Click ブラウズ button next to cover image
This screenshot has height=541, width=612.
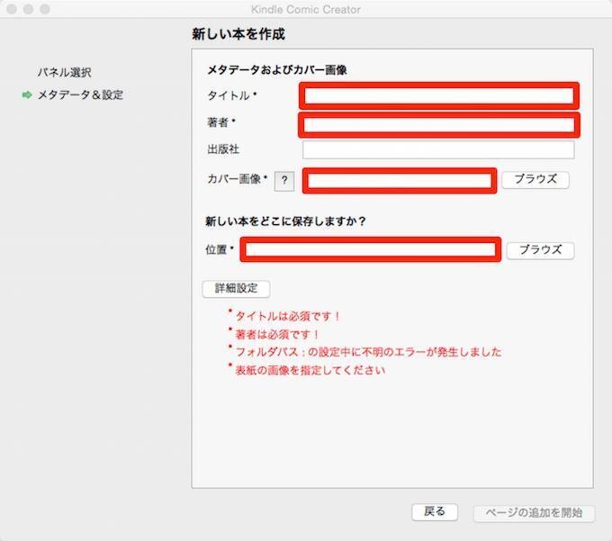pyautogui.click(x=535, y=180)
